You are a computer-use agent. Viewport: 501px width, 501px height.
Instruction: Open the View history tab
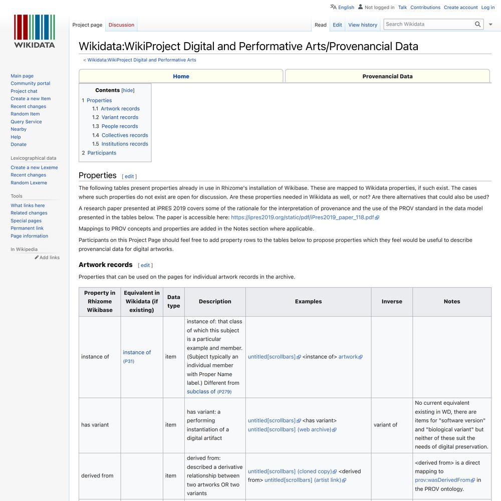coord(363,25)
